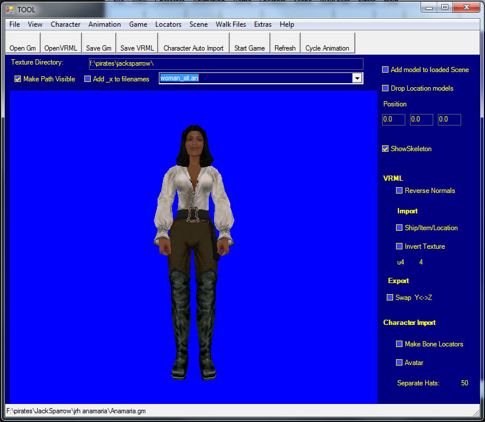Image resolution: width=485 pixels, height=422 pixels.
Task: Click the Texture Directory label
Action: point(37,62)
